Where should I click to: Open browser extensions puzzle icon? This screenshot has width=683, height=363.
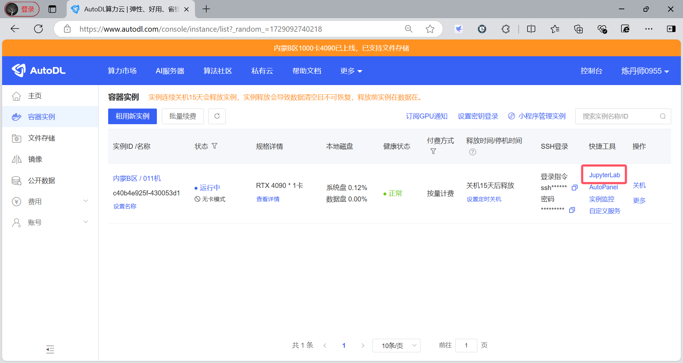point(505,29)
